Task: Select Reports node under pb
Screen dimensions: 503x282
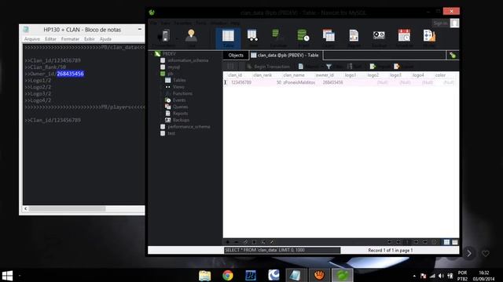Action: pyautogui.click(x=177, y=114)
